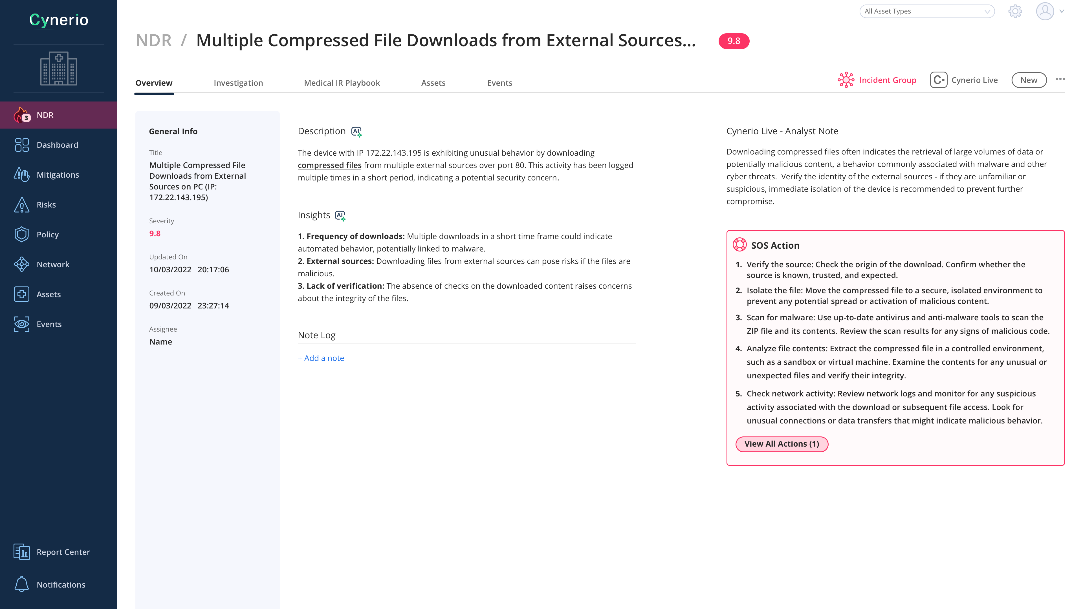
Task: Open the three-dot more options menu
Action: pyautogui.click(x=1060, y=79)
